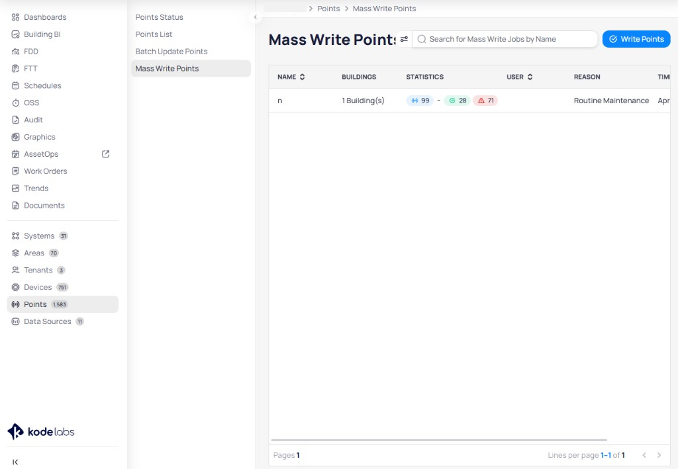The width and height of the screenshot is (678, 469).
Task: Click the AssetOps calendar icon
Action: [x=16, y=154]
